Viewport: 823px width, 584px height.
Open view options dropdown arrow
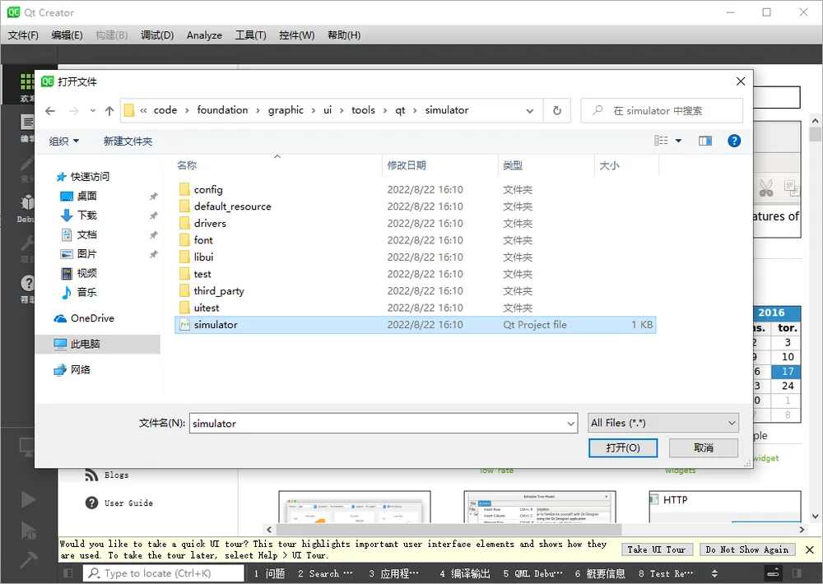(678, 141)
